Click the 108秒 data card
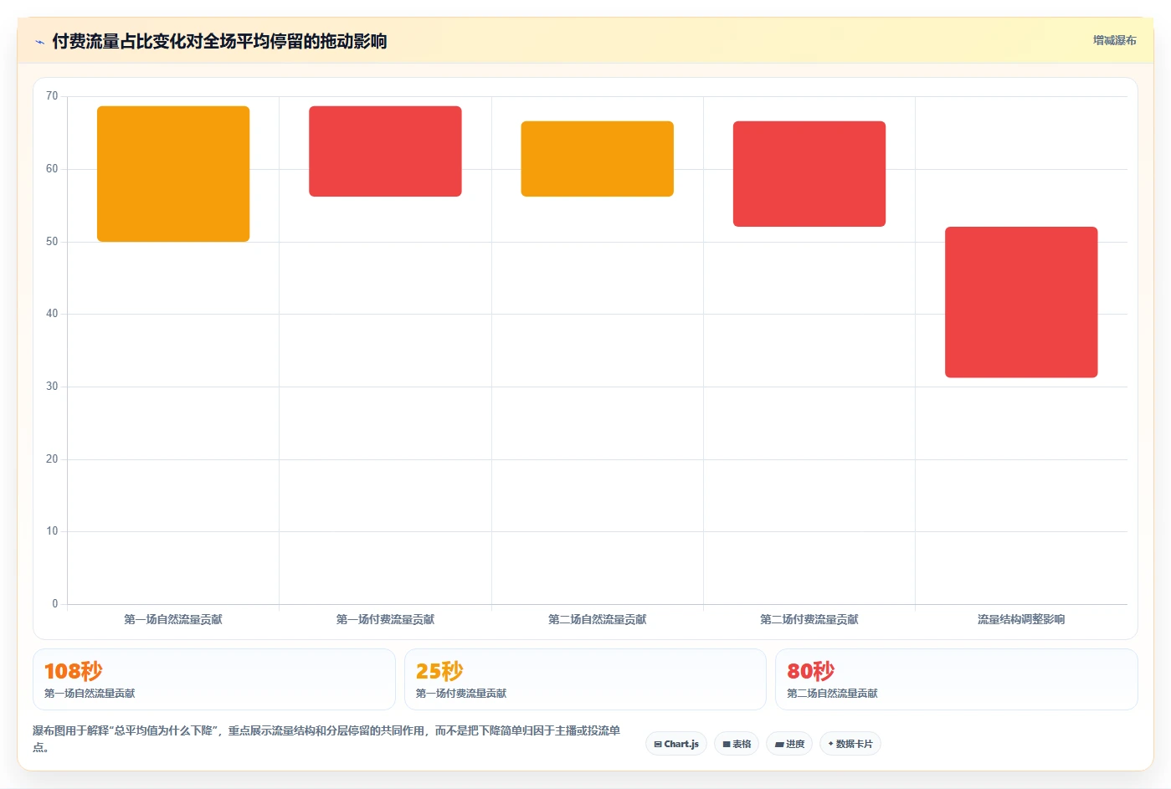 click(x=214, y=679)
